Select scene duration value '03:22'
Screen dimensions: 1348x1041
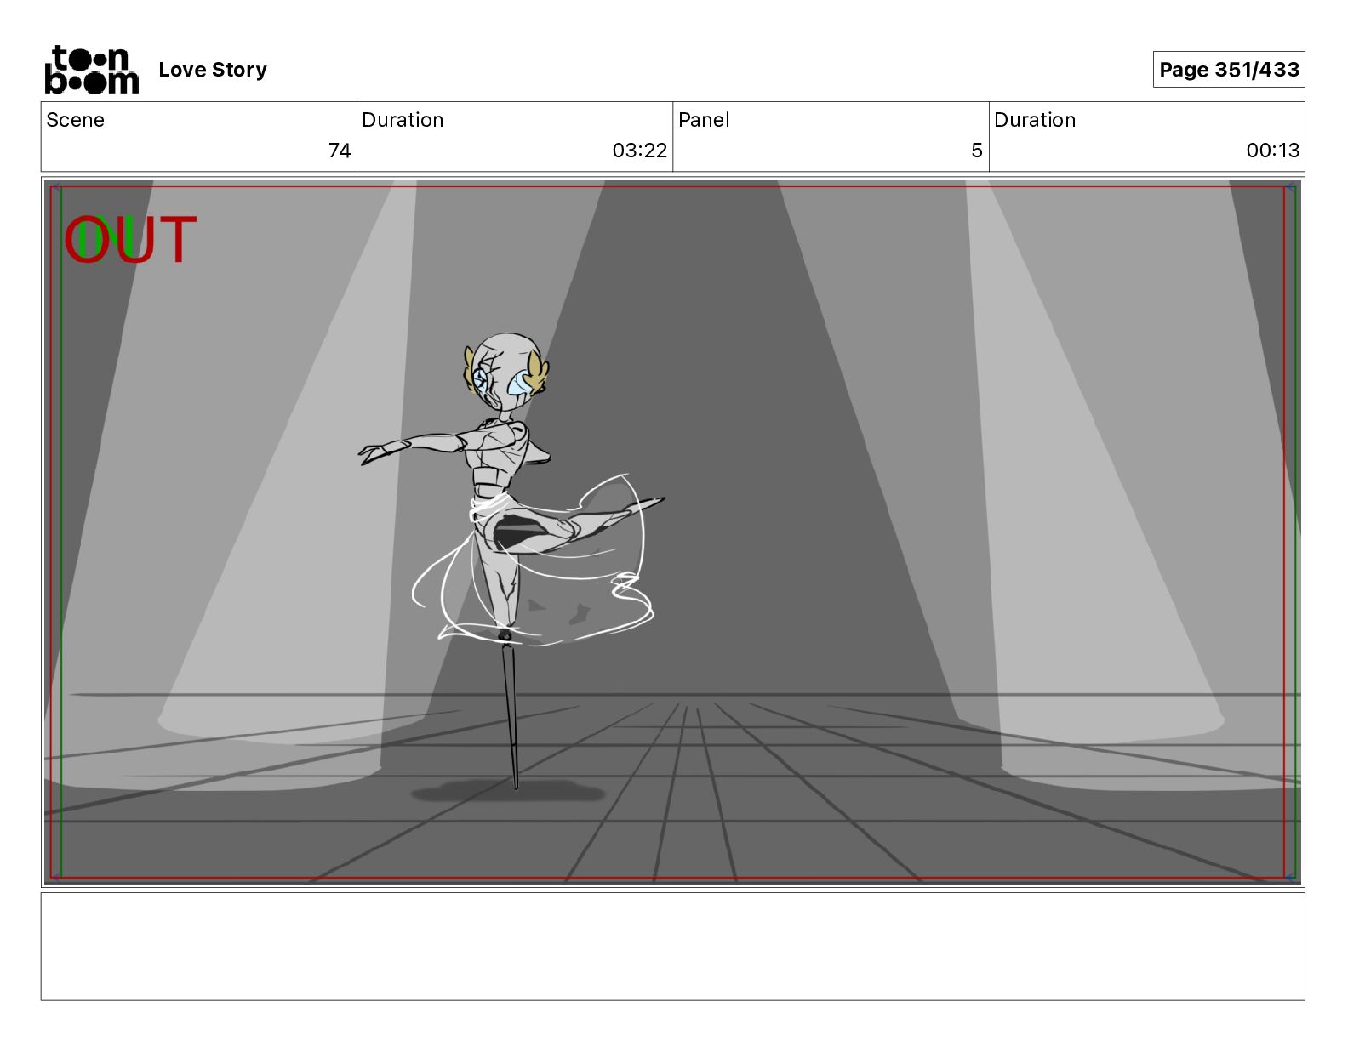pos(640,151)
